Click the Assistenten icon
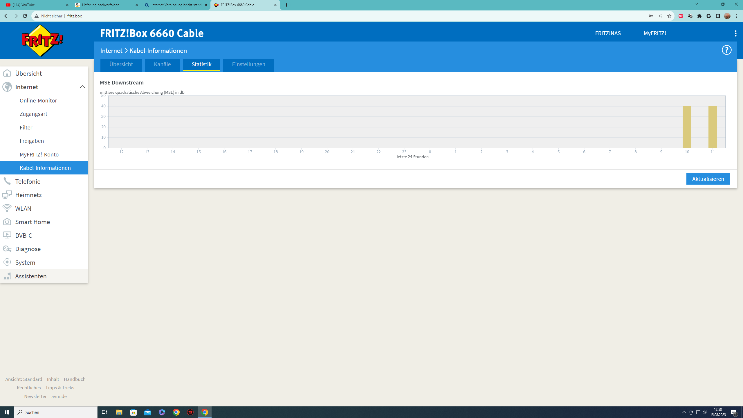 pyautogui.click(x=7, y=276)
